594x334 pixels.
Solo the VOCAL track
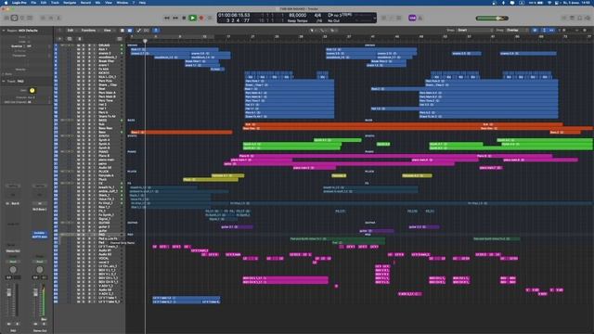(84, 258)
